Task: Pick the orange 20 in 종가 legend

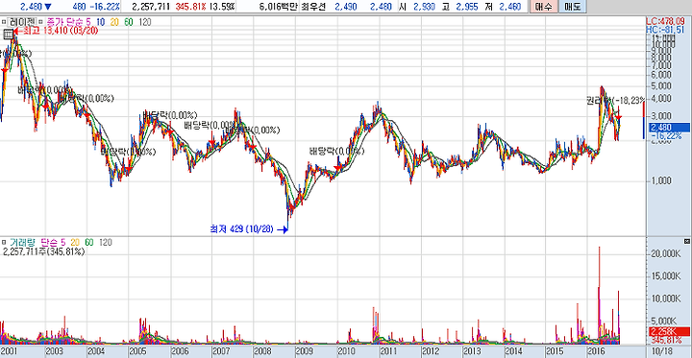Action: click(114, 22)
